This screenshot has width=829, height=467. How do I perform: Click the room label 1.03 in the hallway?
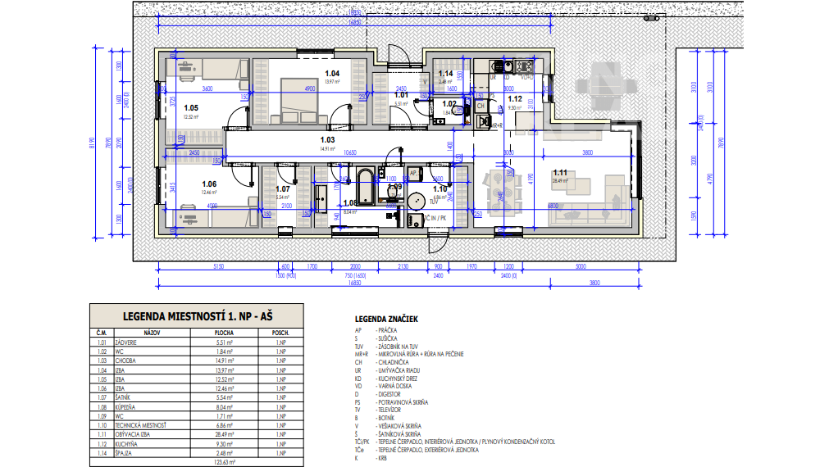tap(327, 140)
